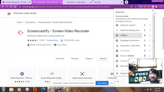This screenshot has width=164, height=92.
Task: Open The Camelizer extension entry
Action: (128, 51)
